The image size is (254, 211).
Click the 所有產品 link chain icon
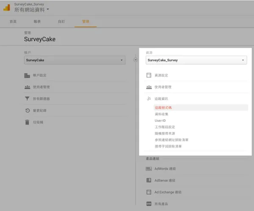point(149,204)
